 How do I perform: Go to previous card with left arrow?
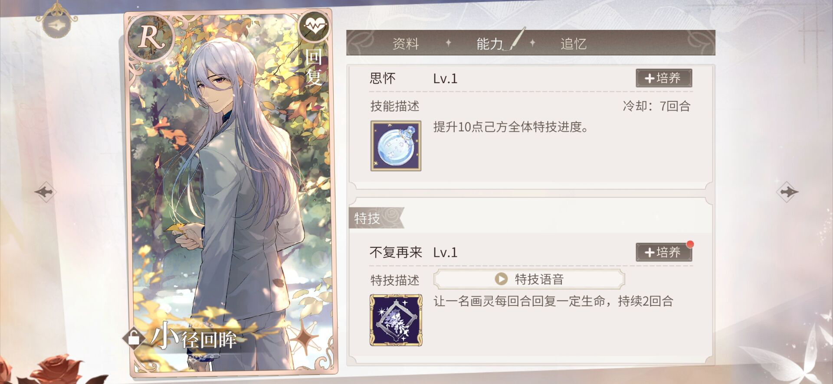click(x=45, y=192)
